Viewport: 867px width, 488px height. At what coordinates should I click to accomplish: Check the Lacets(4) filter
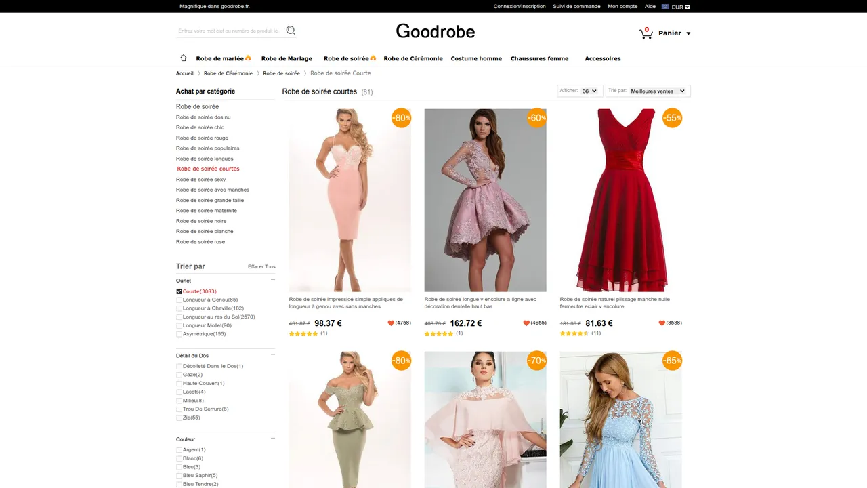click(179, 392)
